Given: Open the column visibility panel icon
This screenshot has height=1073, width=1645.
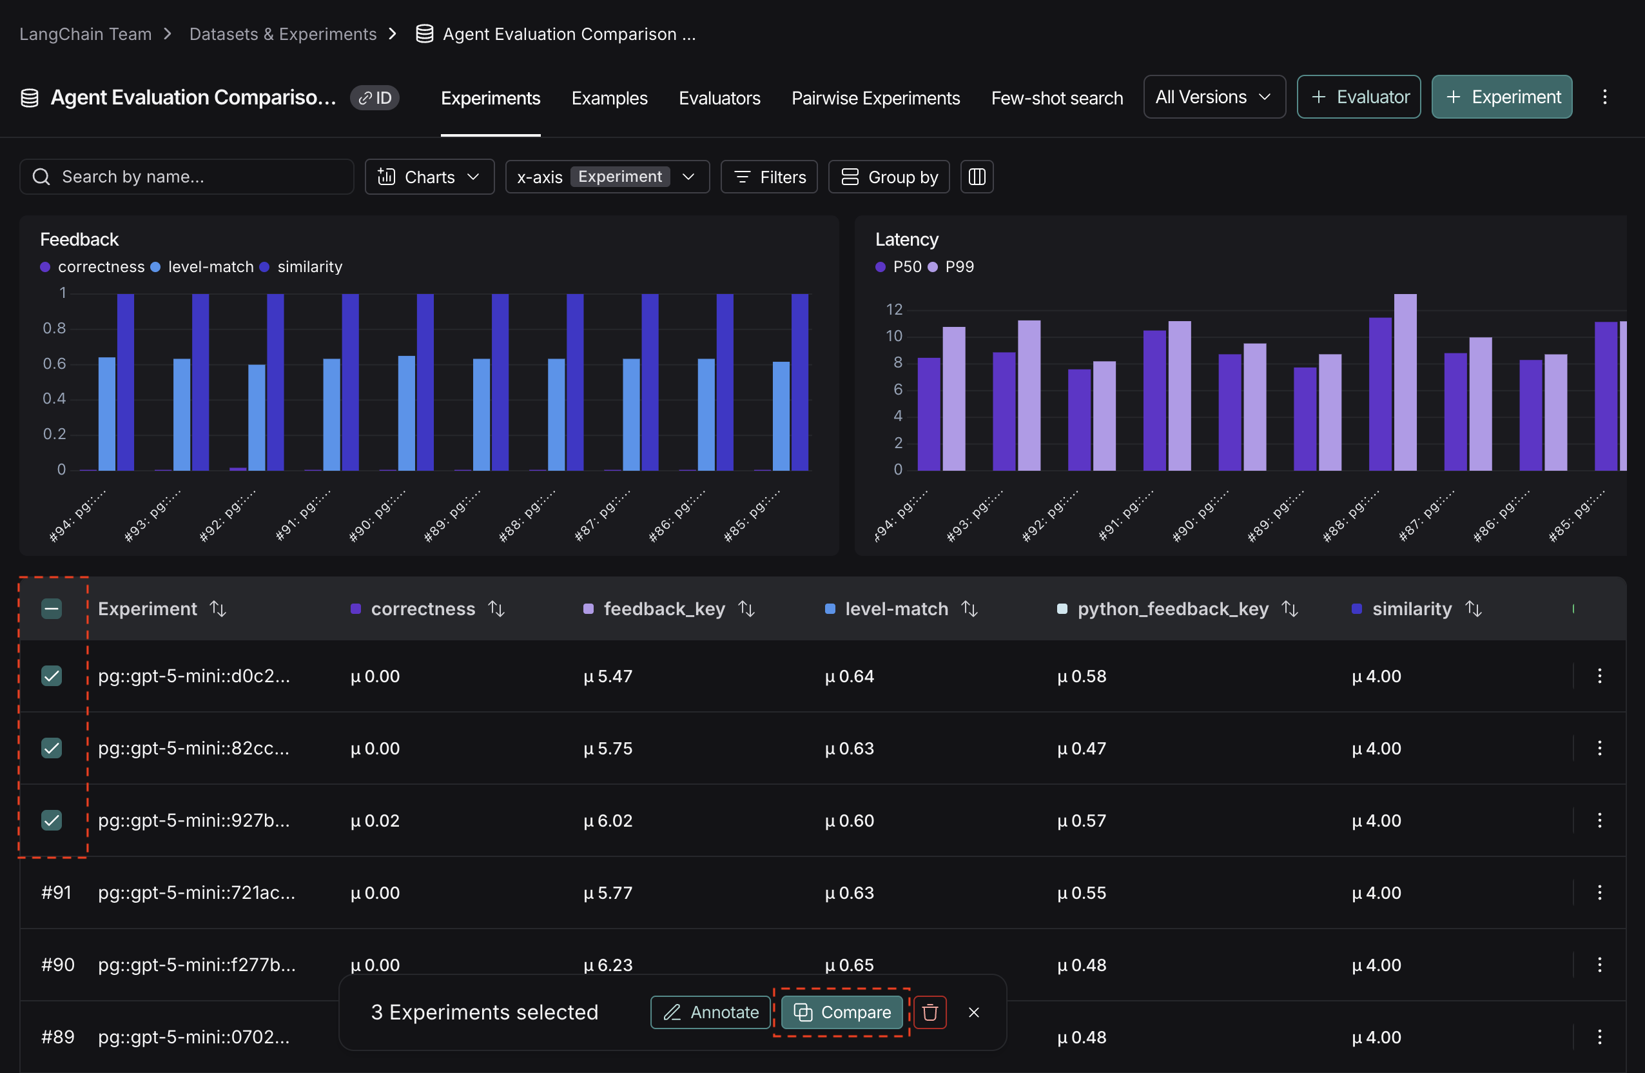Looking at the screenshot, I should click(977, 176).
